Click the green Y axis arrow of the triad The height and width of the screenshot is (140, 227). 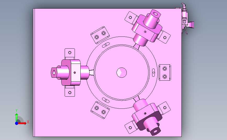point(16,117)
